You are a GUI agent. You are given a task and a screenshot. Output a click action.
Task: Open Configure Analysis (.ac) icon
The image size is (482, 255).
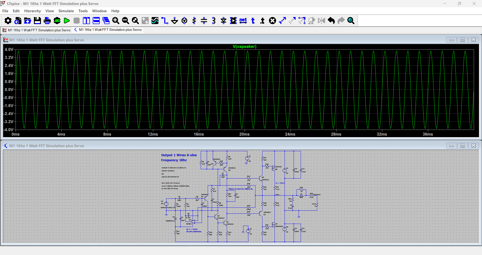point(57,21)
